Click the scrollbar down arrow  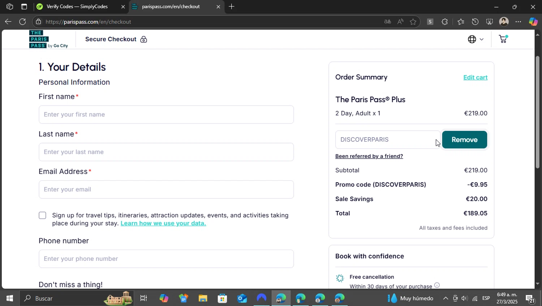pyautogui.click(x=537, y=284)
